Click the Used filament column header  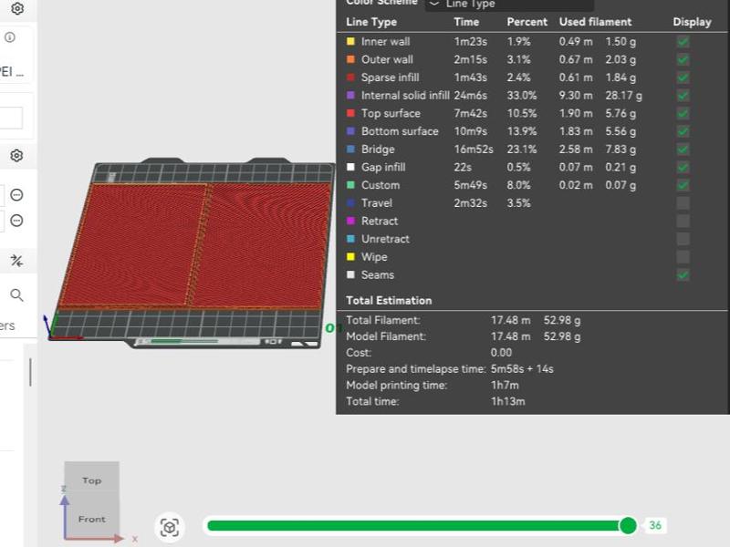coord(595,22)
